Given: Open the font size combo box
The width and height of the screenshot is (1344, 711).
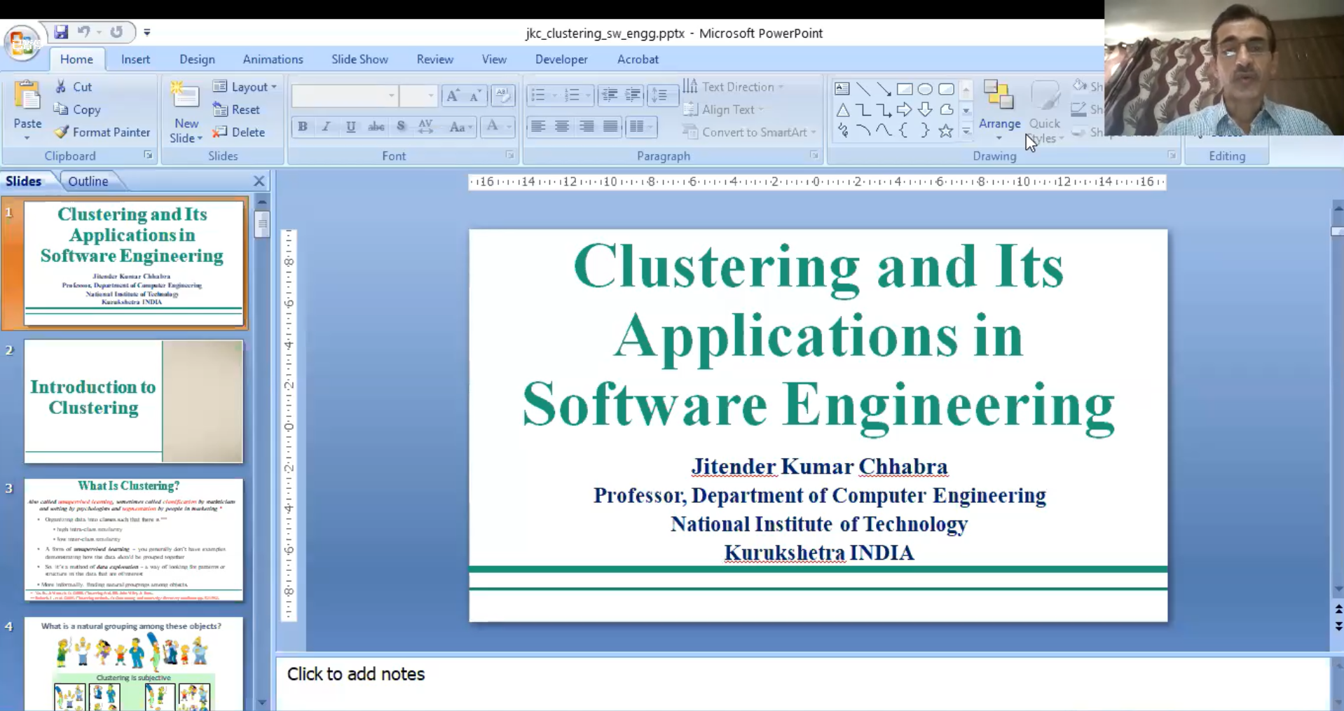Looking at the screenshot, I should click(419, 96).
